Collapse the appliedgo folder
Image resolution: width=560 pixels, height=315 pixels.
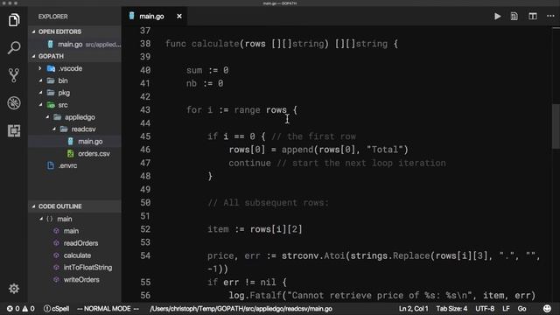pos(47,117)
